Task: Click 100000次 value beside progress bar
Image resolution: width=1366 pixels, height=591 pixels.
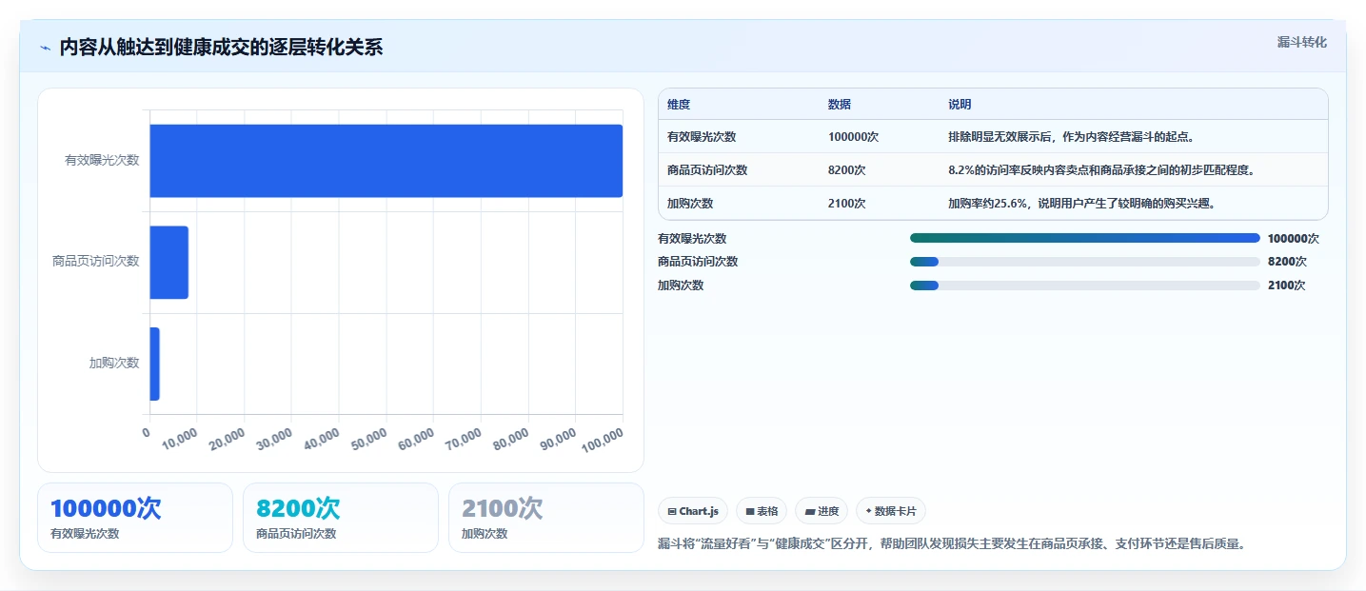Action: pos(1294,239)
